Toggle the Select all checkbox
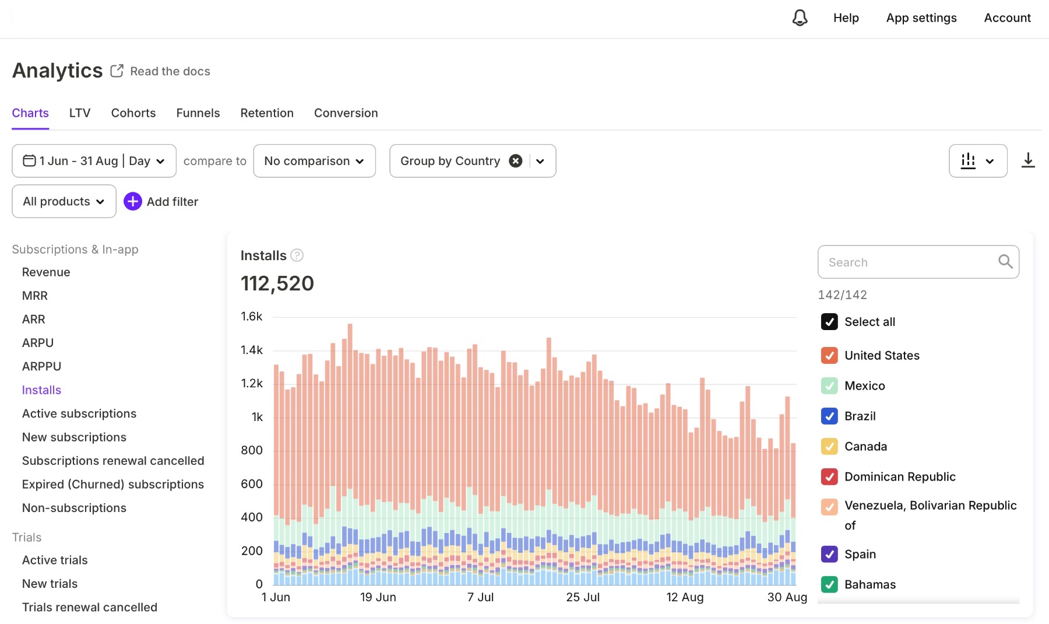 (x=829, y=322)
